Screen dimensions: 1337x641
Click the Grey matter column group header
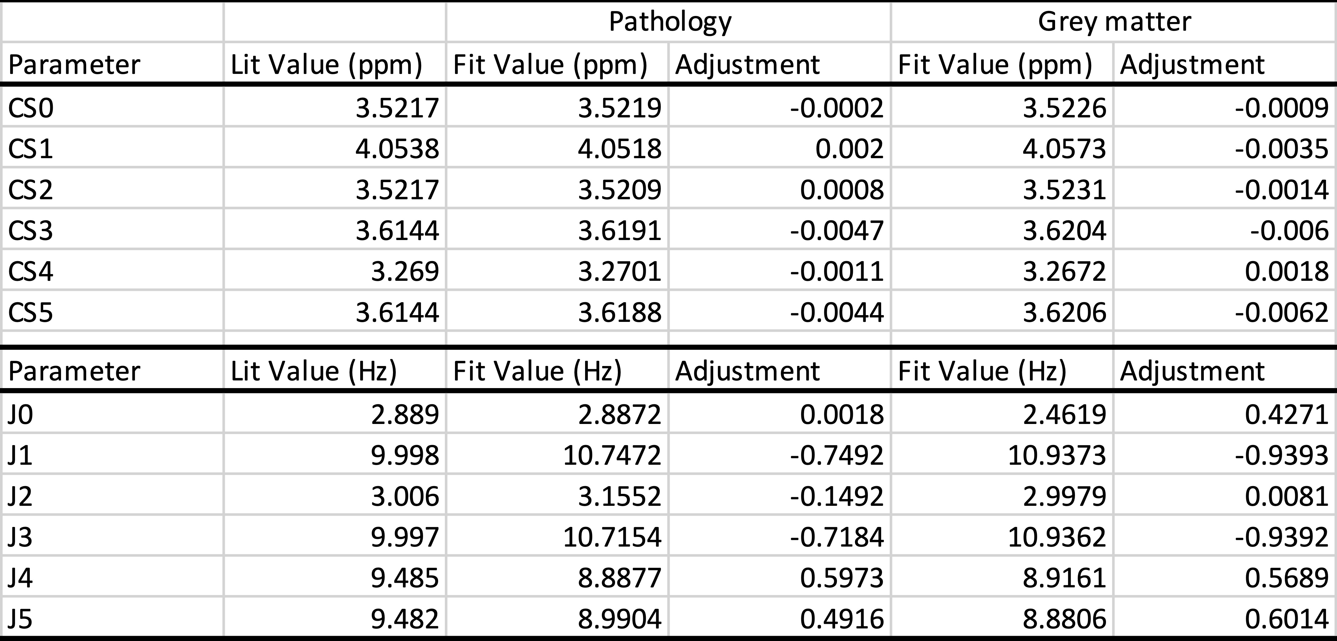click(1114, 22)
